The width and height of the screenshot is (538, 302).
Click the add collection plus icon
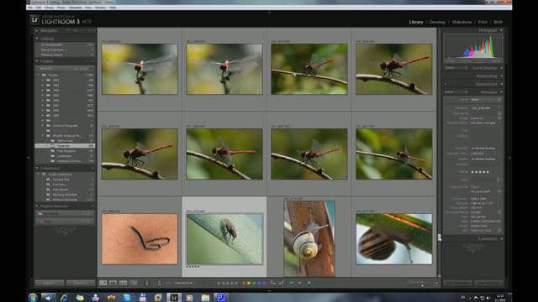92,168
